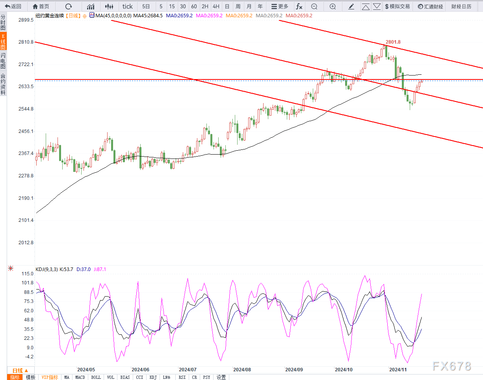Open the fx formula function icon
The image size is (483, 380).
(x=299, y=6)
